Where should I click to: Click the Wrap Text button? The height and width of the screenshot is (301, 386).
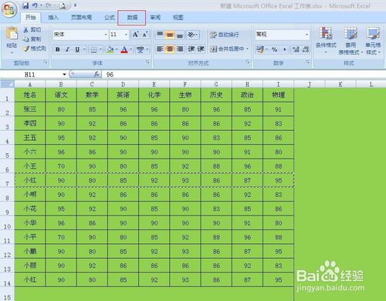pos(225,35)
